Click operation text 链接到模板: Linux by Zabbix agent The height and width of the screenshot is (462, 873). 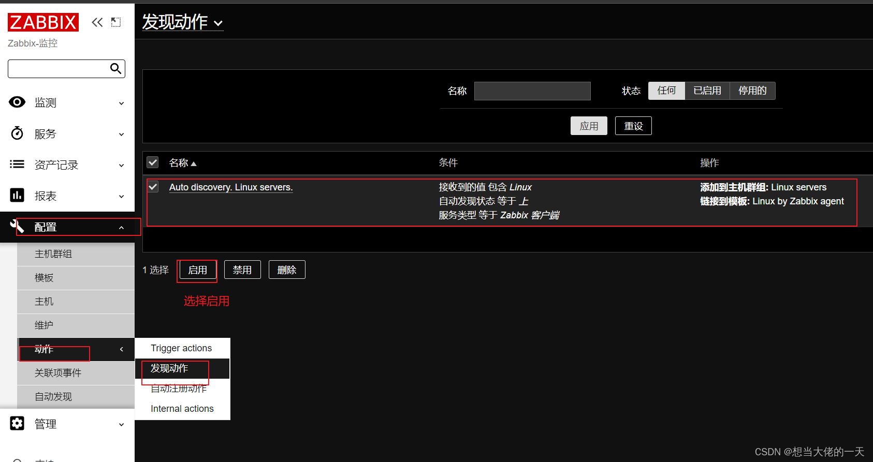pyautogui.click(x=772, y=201)
